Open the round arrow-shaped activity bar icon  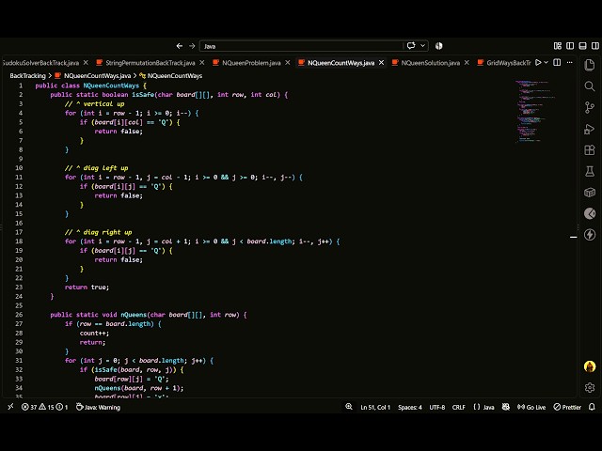click(x=590, y=213)
